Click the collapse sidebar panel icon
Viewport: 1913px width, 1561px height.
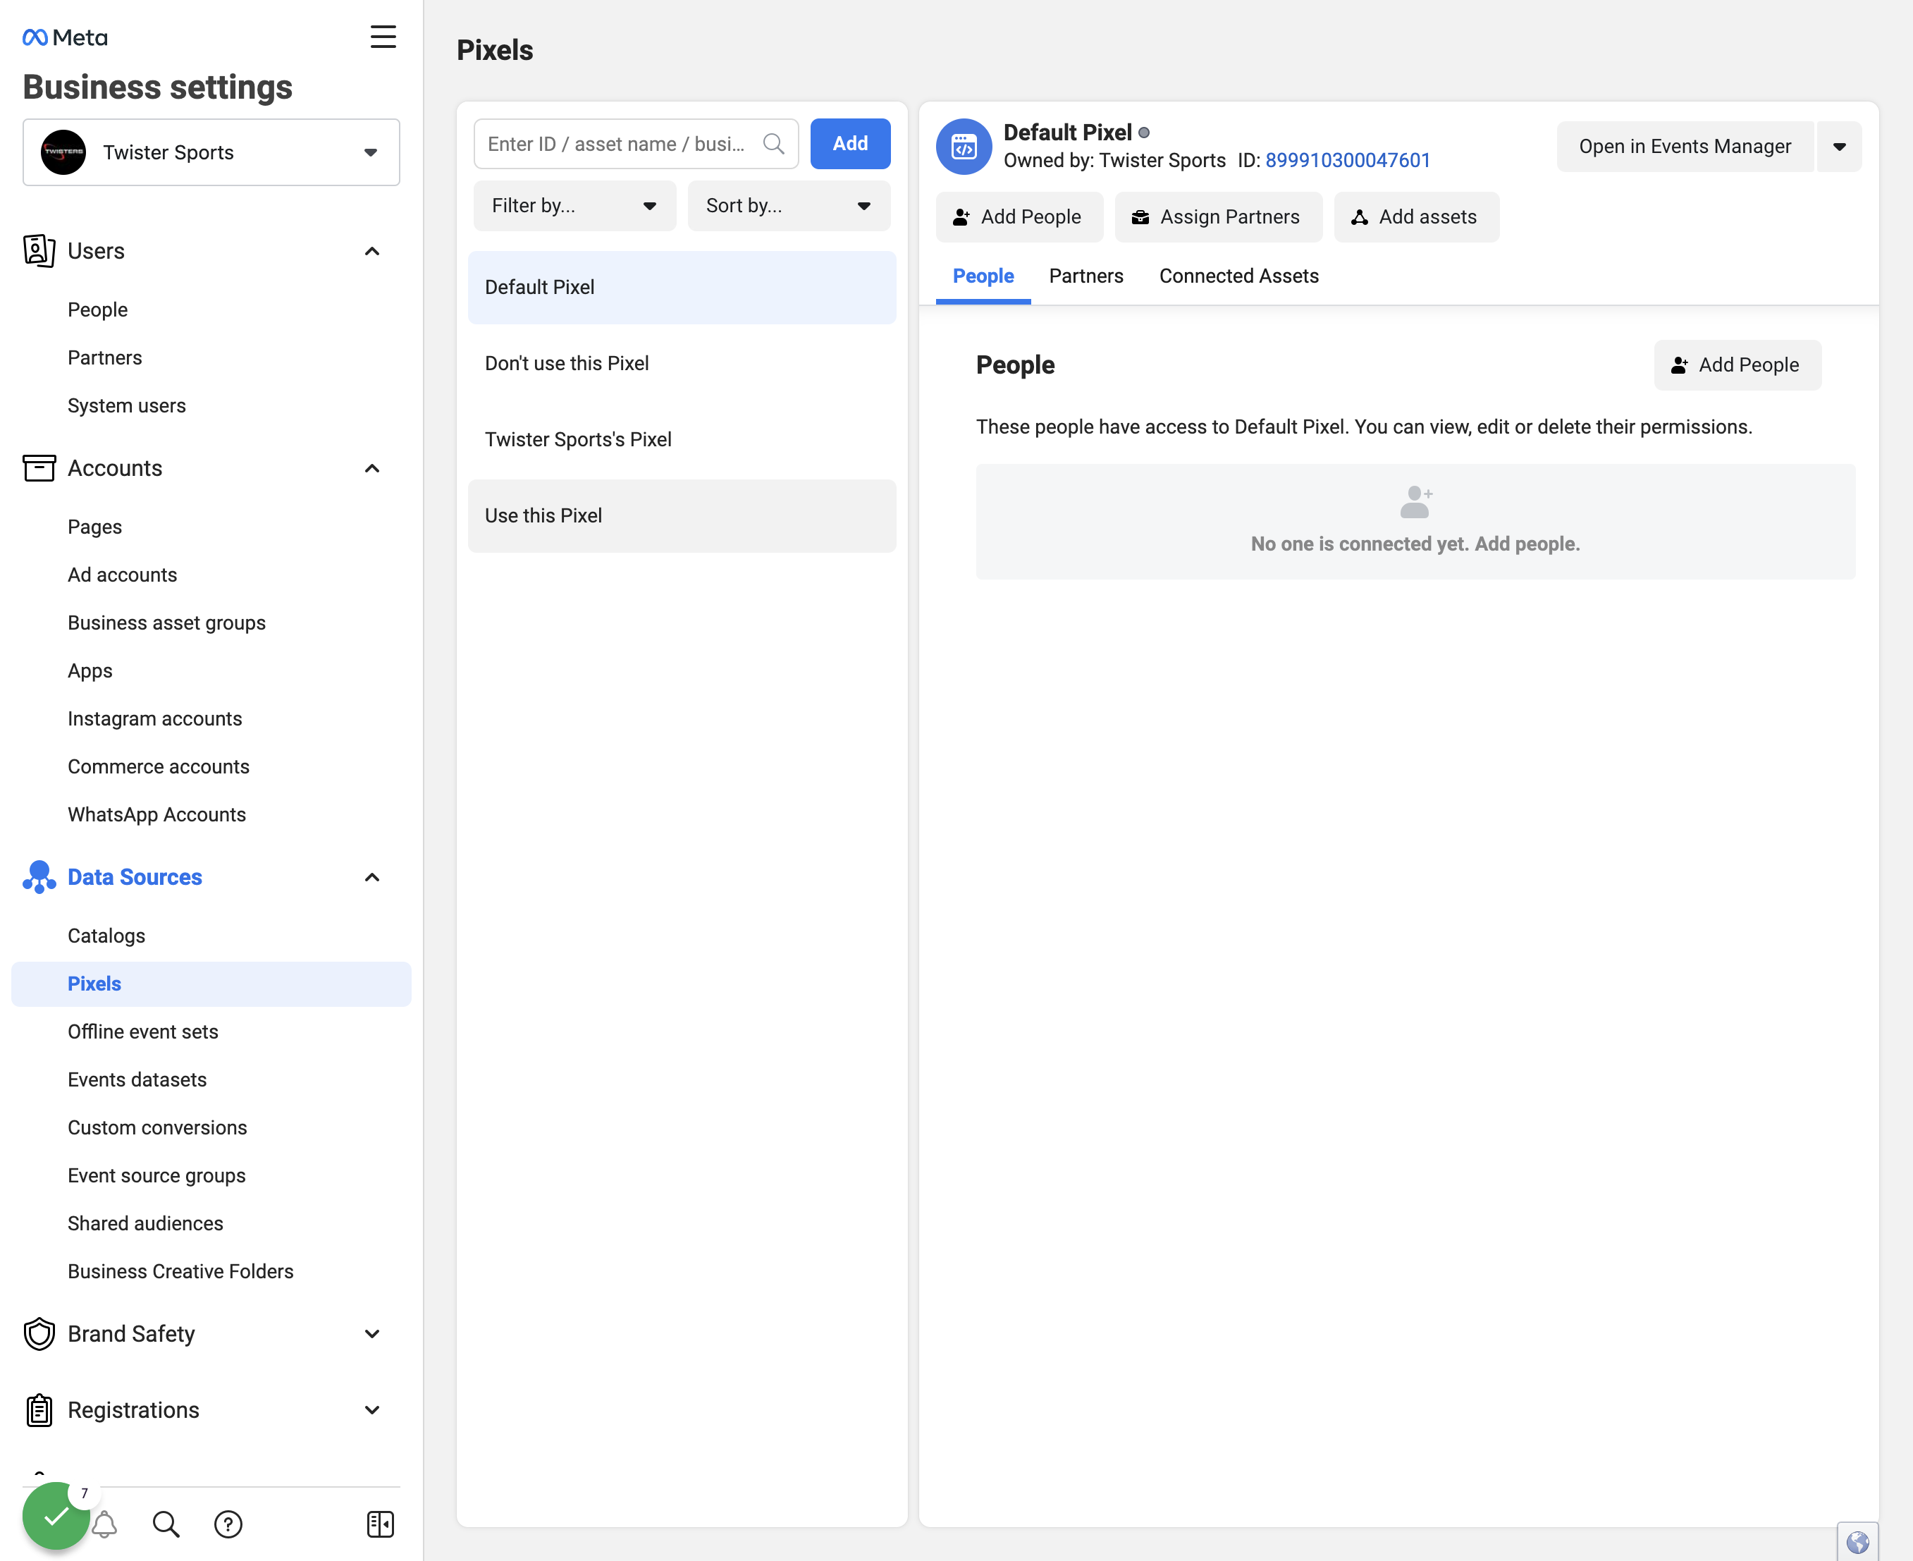tap(380, 1524)
